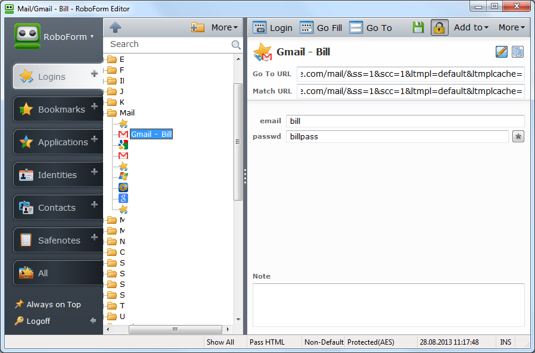
Task: Toggle the padlock protection icon in toolbar
Action: coord(439,27)
